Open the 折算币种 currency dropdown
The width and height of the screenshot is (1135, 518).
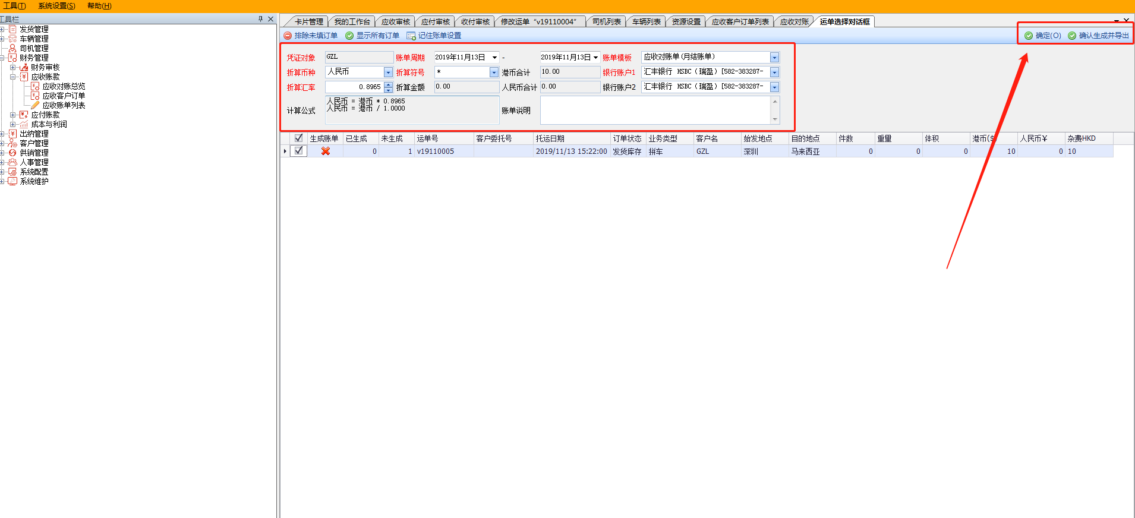click(x=388, y=72)
